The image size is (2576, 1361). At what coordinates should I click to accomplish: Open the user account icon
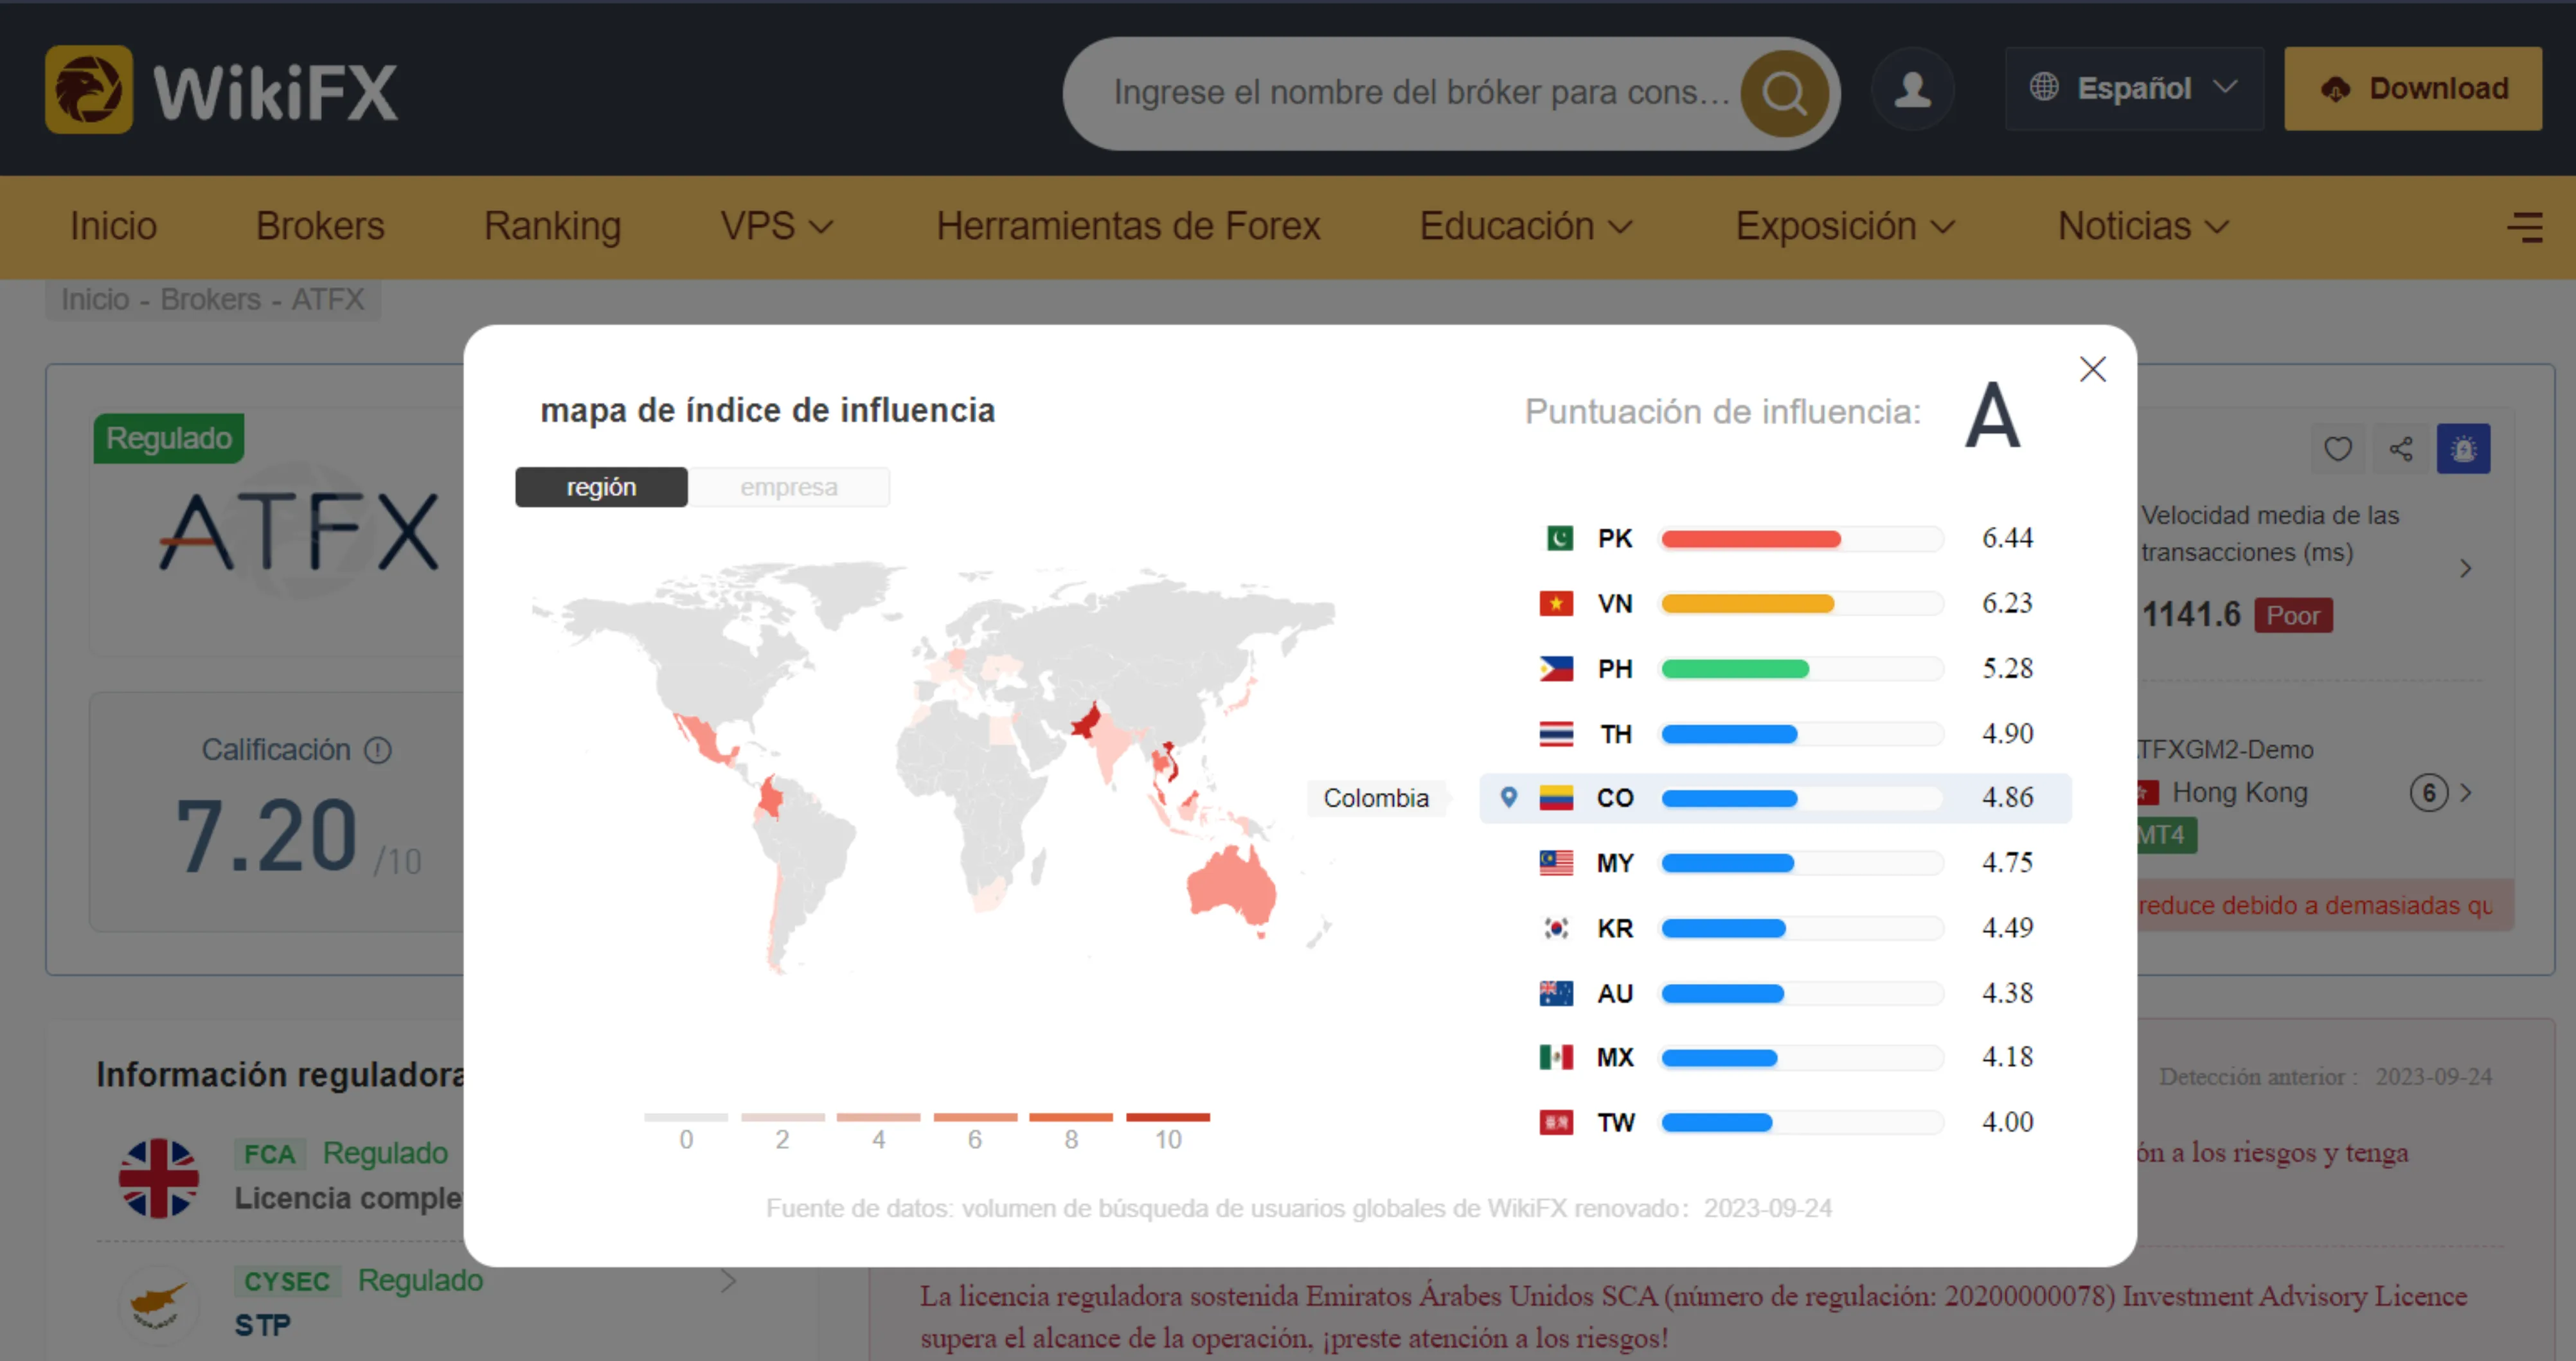click(1912, 89)
